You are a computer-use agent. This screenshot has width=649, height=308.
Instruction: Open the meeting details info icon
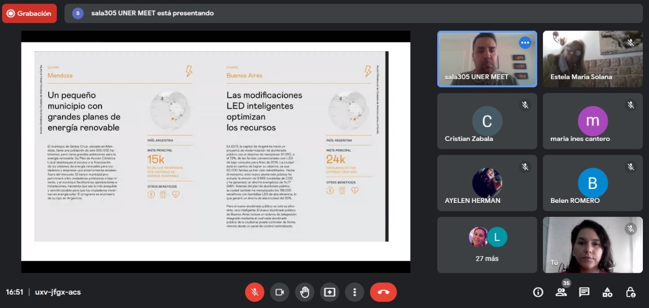coord(538,292)
